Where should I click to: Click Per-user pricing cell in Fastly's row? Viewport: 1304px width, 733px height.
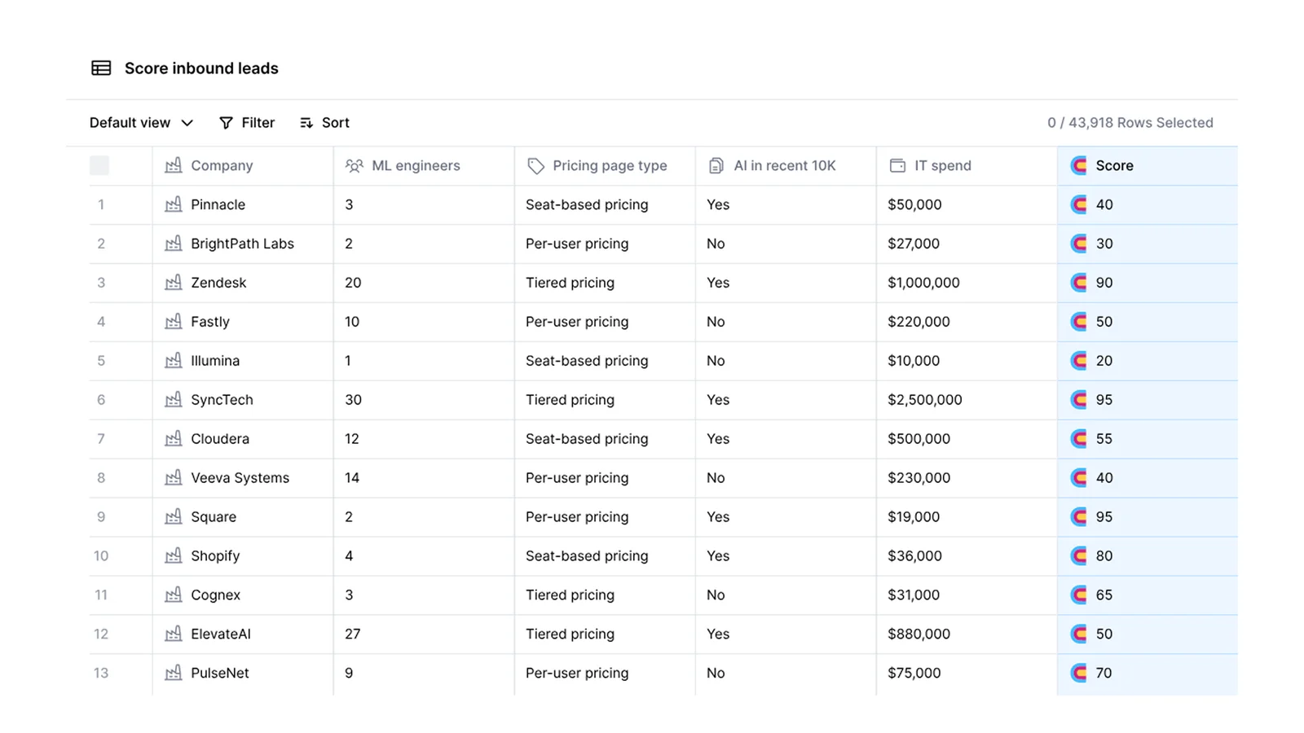click(x=605, y=322)
